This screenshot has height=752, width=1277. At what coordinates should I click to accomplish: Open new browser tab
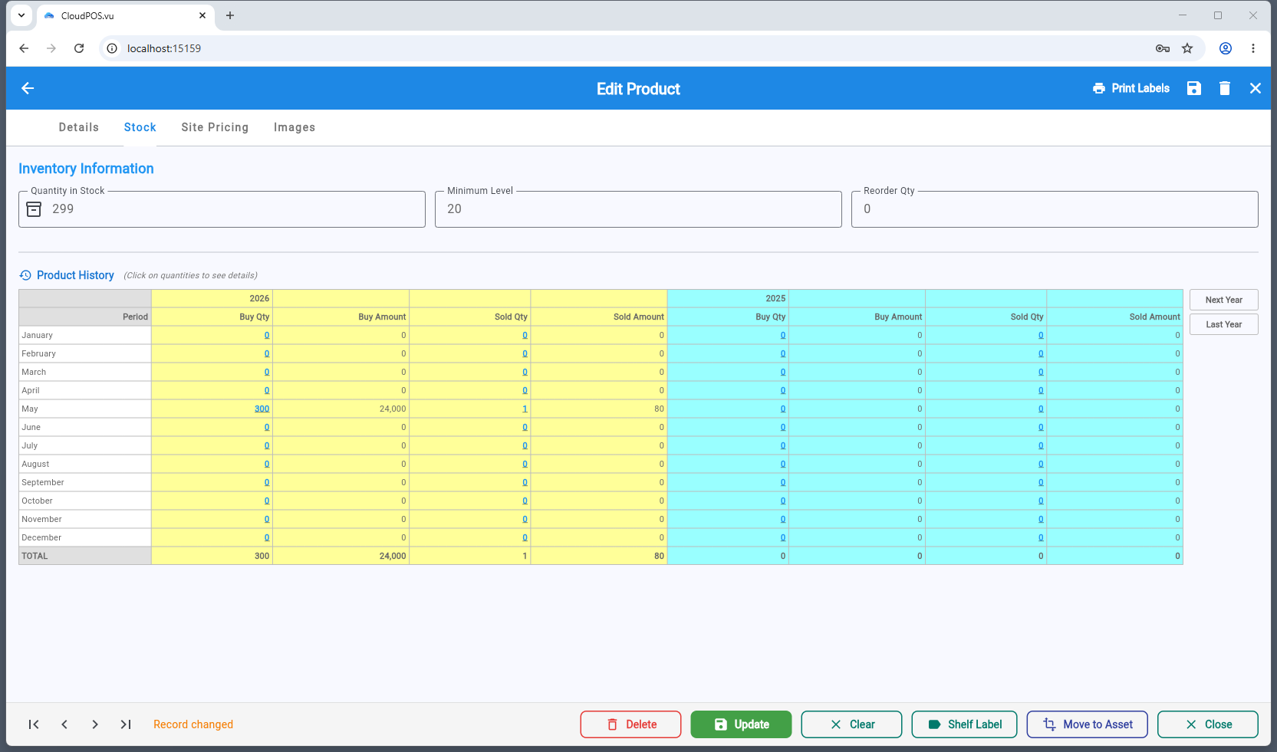(230, 15)
